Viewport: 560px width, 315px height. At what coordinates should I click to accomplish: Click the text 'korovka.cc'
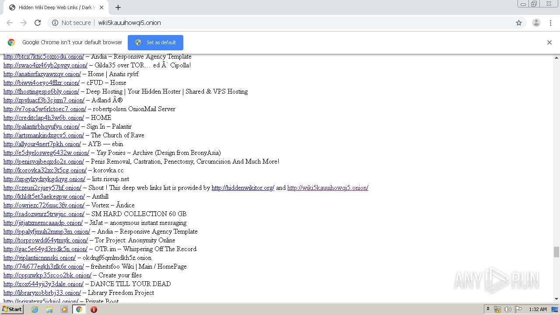(x=108, y=170)
